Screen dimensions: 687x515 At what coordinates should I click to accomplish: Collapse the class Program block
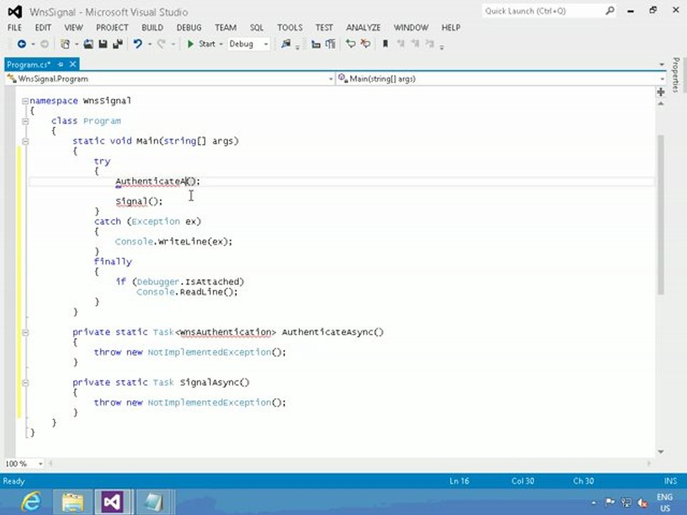(25, 121)
